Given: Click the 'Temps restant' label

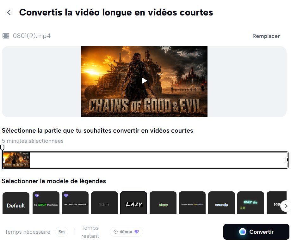Looking at the screenshot, I should (x=90, y=232).
